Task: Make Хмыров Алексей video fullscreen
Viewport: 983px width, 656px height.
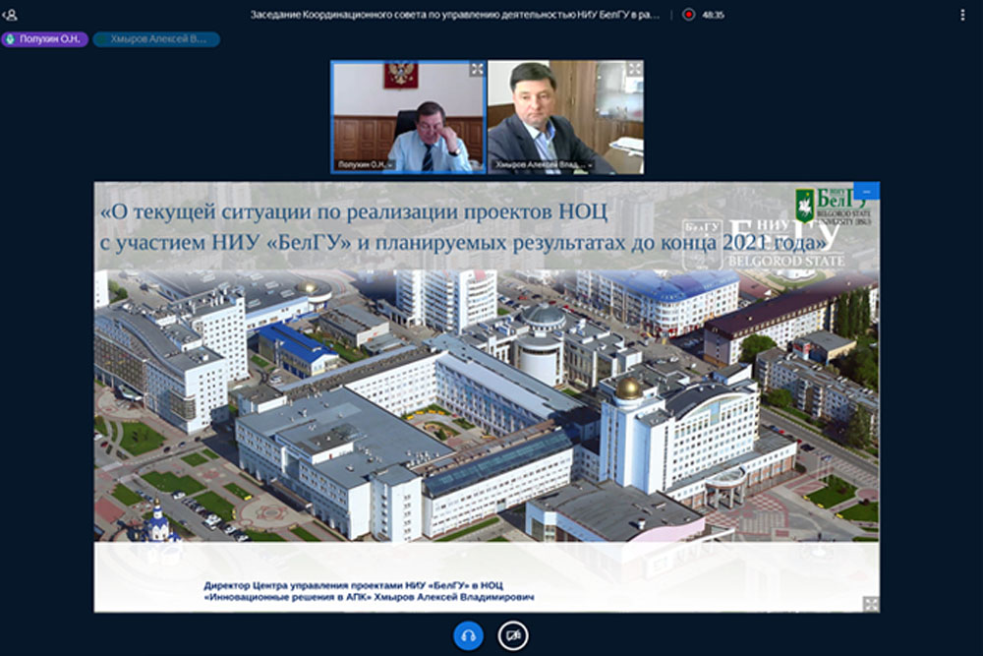Action: 635,70
